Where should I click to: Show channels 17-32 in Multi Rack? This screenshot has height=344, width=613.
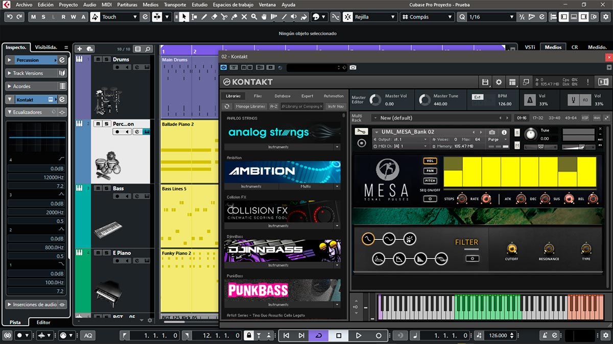point(537,118)
